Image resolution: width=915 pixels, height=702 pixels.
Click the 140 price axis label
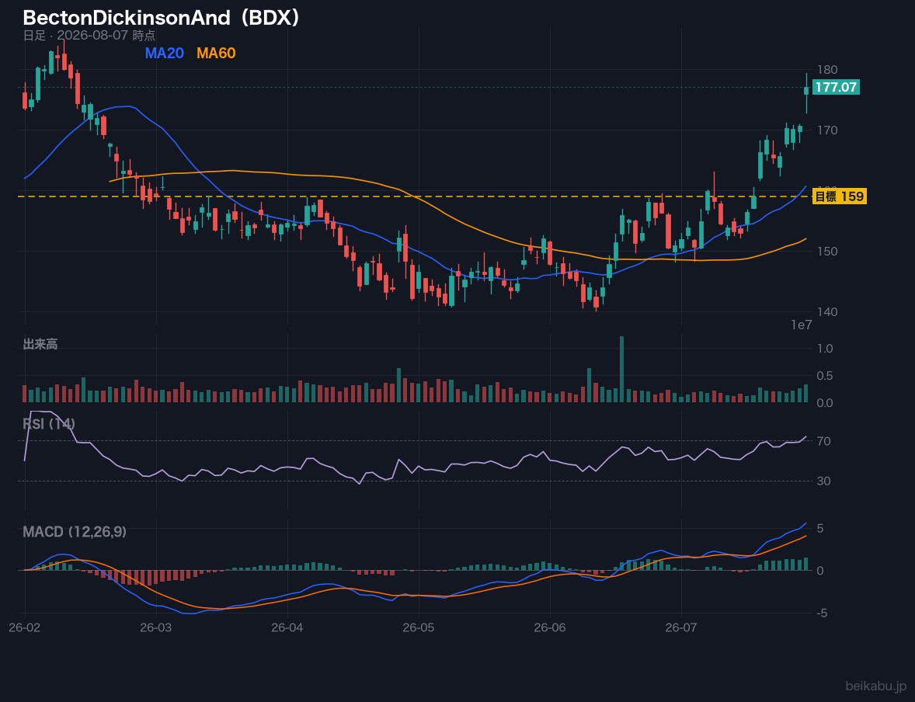[x=827, y=312]
